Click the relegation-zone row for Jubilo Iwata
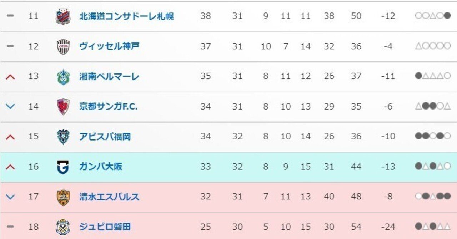The height and width of the screenshot is (239, 457). 228,226
